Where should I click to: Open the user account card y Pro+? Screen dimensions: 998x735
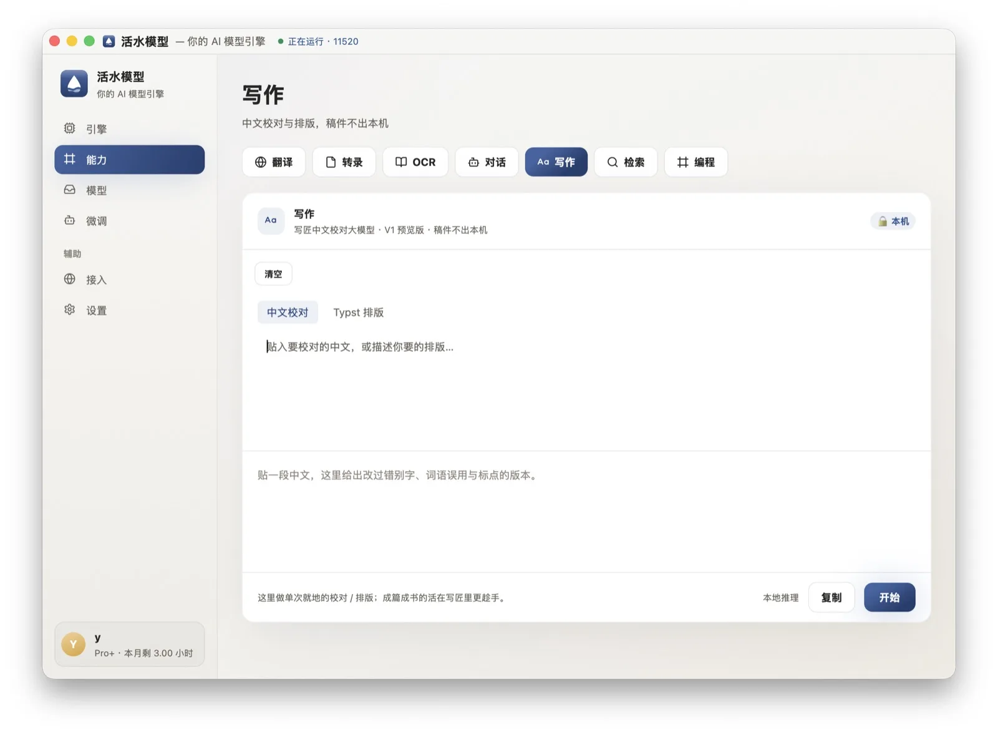click(x=130, y=645)
